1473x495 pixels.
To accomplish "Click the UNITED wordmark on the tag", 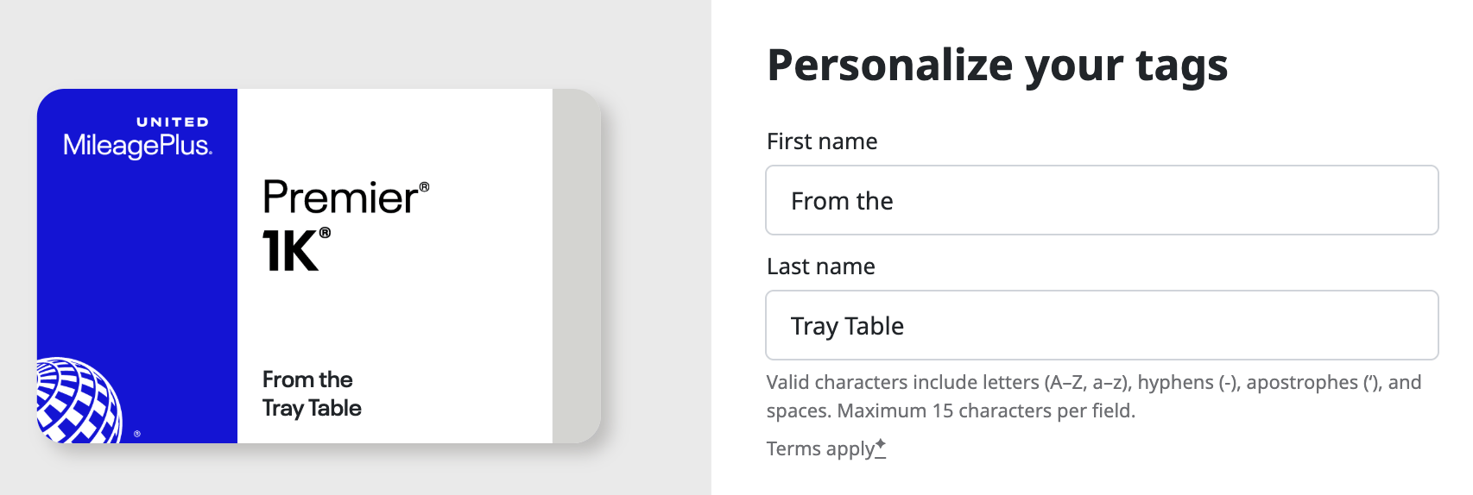I will 173,122.
